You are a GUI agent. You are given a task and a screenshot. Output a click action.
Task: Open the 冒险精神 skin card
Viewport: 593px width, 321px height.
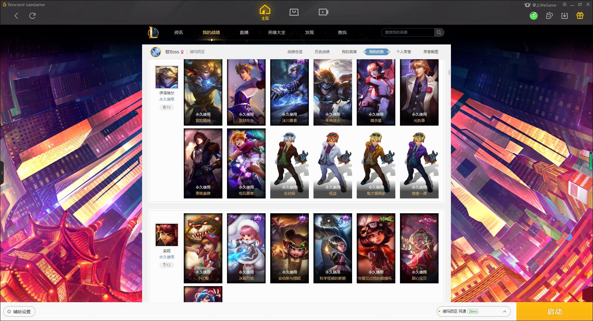(203, 92)
